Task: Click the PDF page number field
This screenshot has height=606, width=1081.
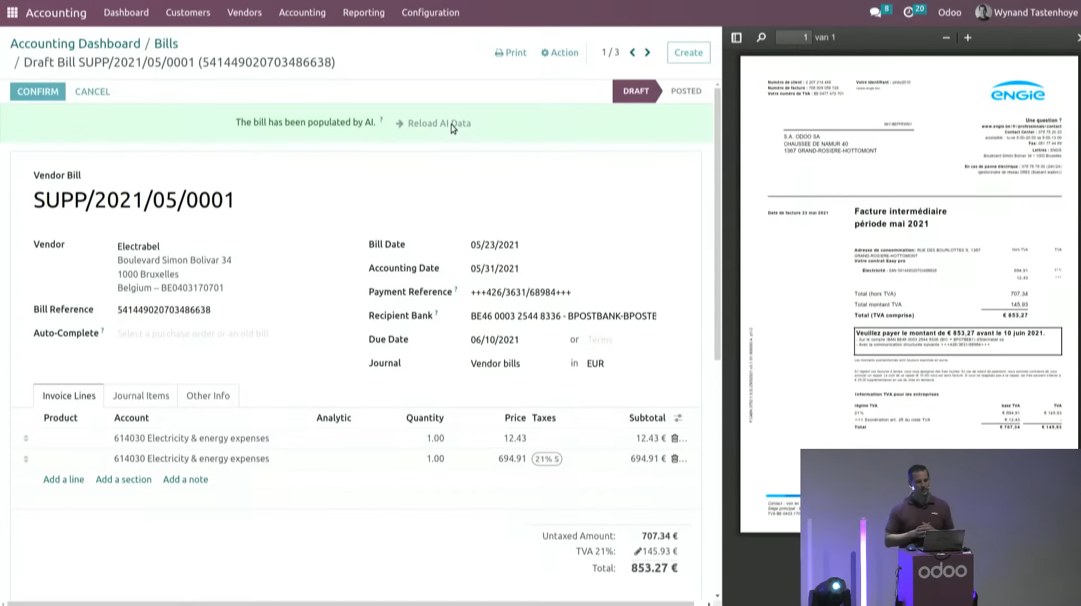Action: tap(793, 37)
